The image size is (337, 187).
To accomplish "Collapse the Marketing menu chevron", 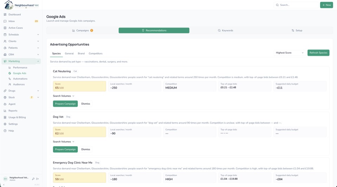I will click(38, 61).
